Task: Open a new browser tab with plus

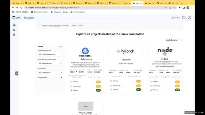Action: [x=182, y=3]
